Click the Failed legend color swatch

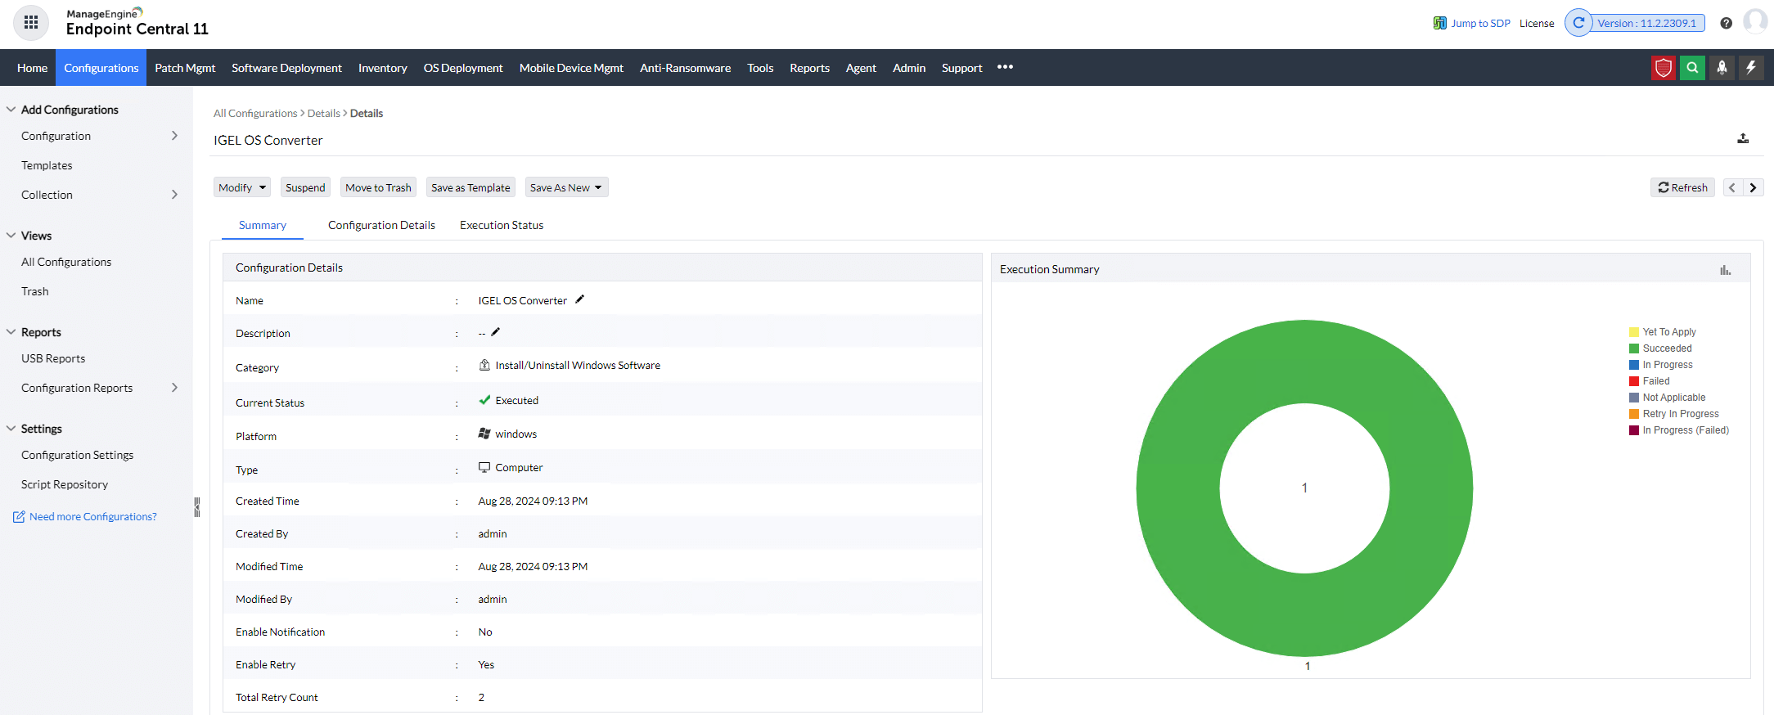pos(1634,381)
